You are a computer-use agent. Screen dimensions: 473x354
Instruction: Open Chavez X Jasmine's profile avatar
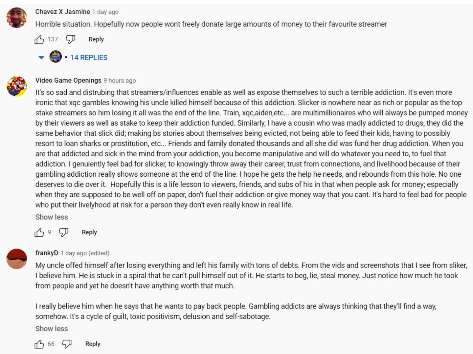(x=17, y=18)
